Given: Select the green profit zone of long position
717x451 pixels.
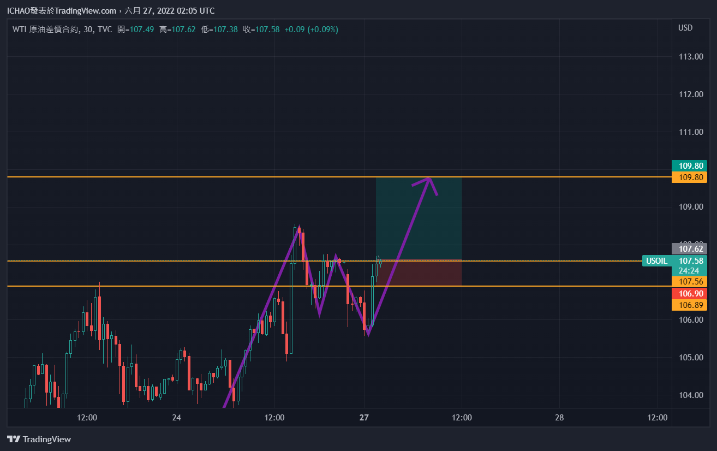Looking at the screenshot, I should click(419, 218).
